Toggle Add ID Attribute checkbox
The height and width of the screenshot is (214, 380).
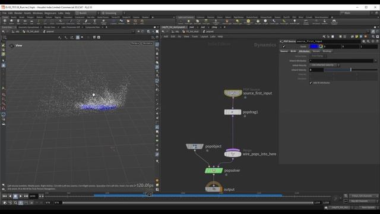[x=311, y=83]
